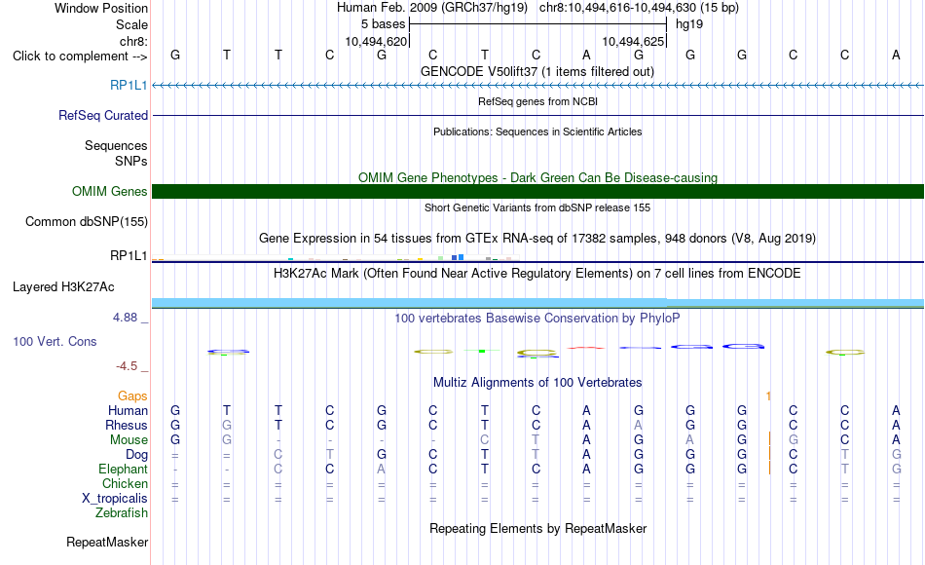
Task: Click the orange 'Gaps' label
Action: [x=132, y=396]
